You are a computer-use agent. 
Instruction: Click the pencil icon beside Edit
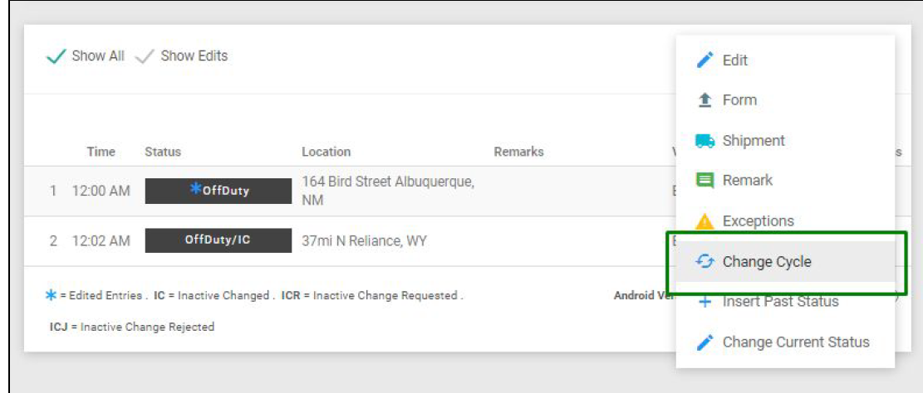tap(705, 61)
